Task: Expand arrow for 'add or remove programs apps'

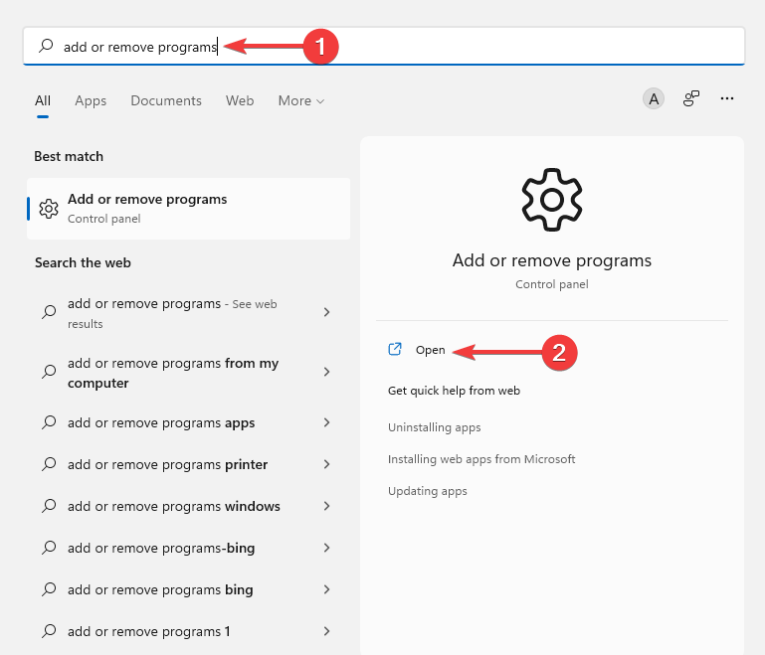Action: pyautogui.click(x=326, y=423)
